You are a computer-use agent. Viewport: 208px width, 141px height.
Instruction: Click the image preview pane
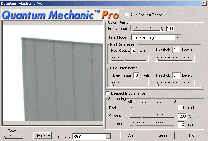point(53,73)
